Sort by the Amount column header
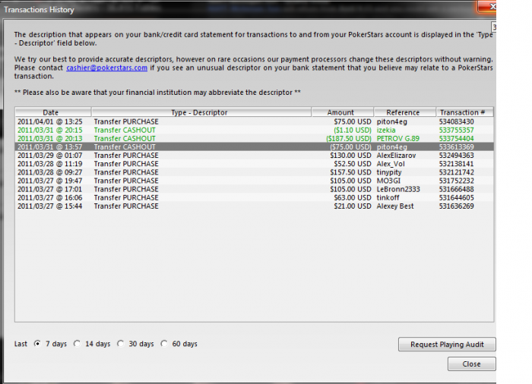The width and height of the screenshot is (532, 384). [x=343, y=112]
